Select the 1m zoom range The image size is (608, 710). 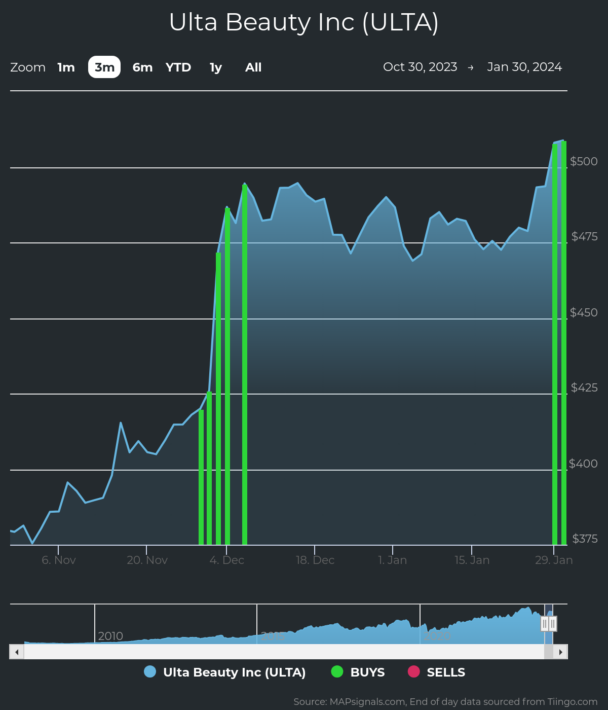coord(66,67)
